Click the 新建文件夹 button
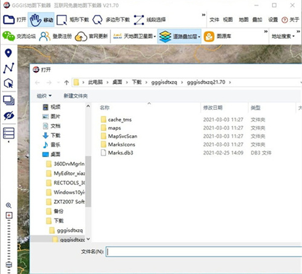Screen dimensions: 302x274 coord(75,96)
